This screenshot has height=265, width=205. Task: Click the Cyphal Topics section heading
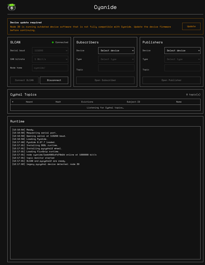[23, 94]
